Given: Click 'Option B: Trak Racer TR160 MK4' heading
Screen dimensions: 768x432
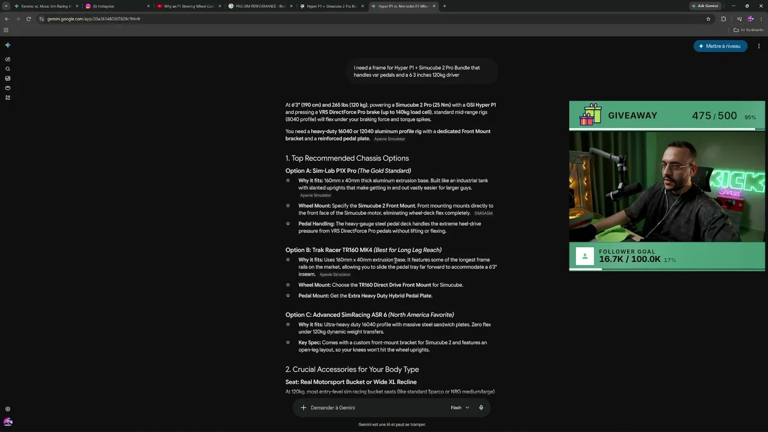Looking at the screenshot, I should click(364, 250).
